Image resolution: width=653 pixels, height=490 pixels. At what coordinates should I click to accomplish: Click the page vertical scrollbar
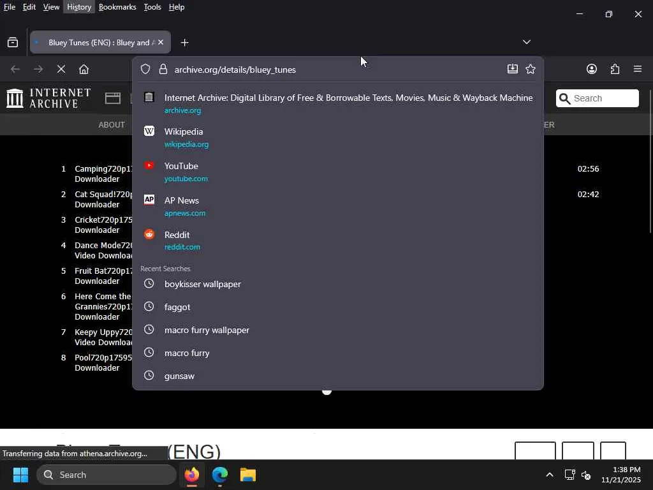(x=650, y=161)
